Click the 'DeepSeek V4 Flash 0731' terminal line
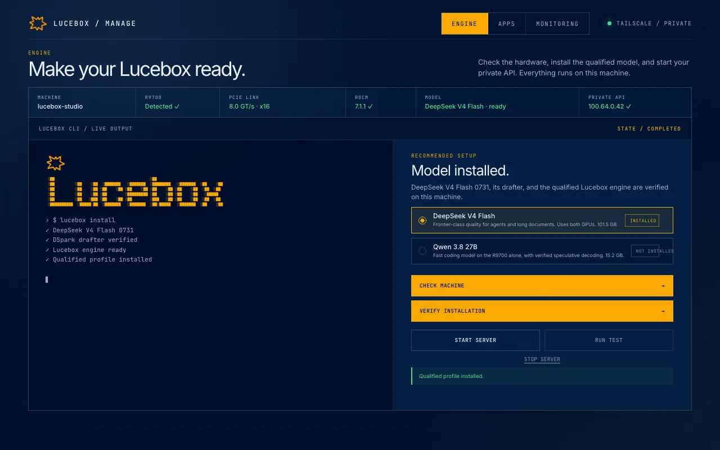The image size is (720, 450). (89, 231)
